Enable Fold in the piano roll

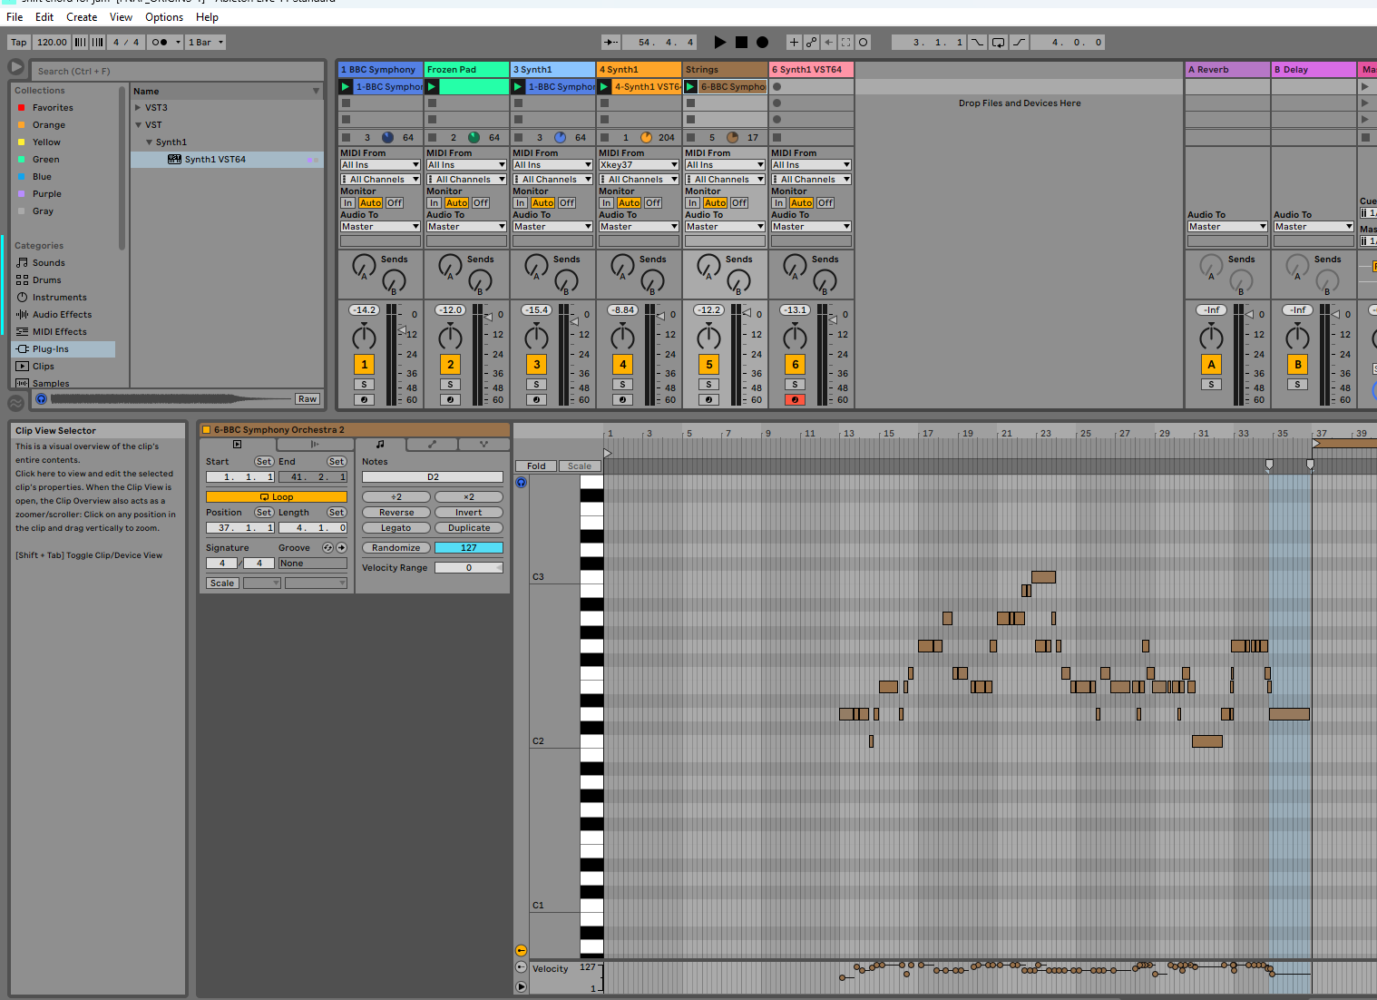click(x=536, y=466)
